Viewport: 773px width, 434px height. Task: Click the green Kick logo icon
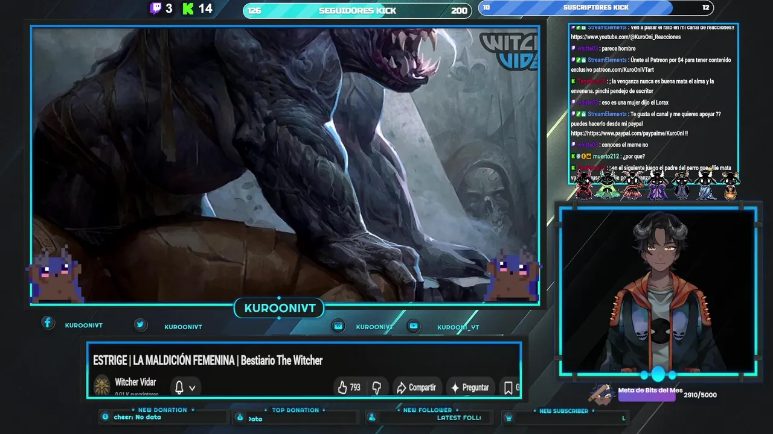pyautogui.click(x=188, y=8)
